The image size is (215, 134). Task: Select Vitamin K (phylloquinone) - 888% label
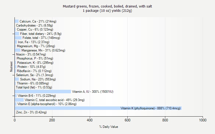click(x=150, y=108)
